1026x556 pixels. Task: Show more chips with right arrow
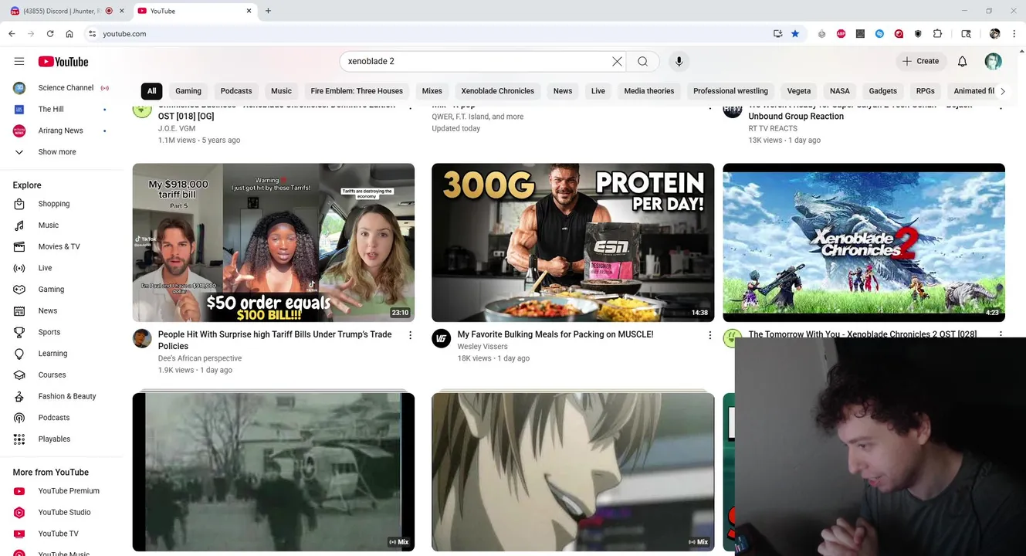point(1003,91)
